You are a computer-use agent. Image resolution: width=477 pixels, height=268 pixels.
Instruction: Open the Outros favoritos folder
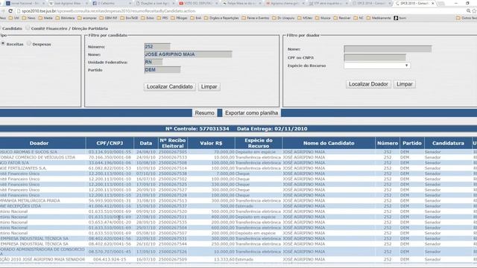point(467,18)
